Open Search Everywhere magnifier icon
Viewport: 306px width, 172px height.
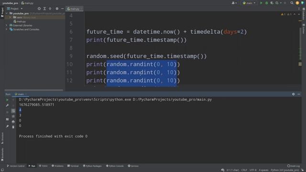point(292,3)
